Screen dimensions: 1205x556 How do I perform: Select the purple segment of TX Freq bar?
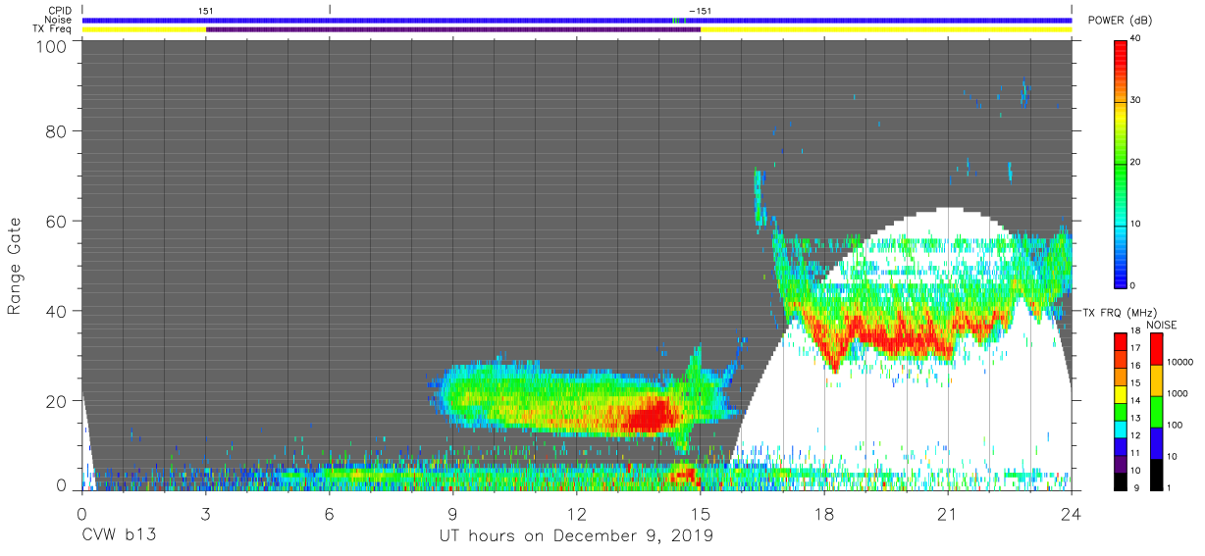(453, 29)
